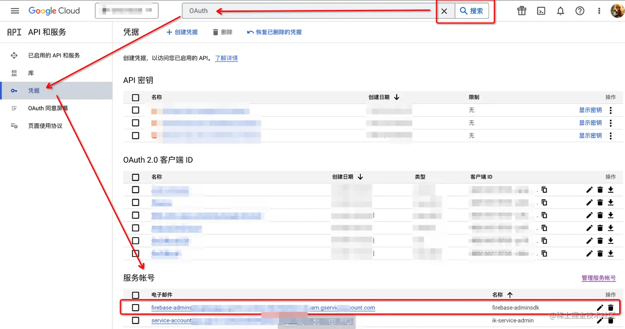The height and width of the screenshot is (329, 625).
Task: Activate Cloud Shell terminal icon
Action: click(x=541, y=11)
